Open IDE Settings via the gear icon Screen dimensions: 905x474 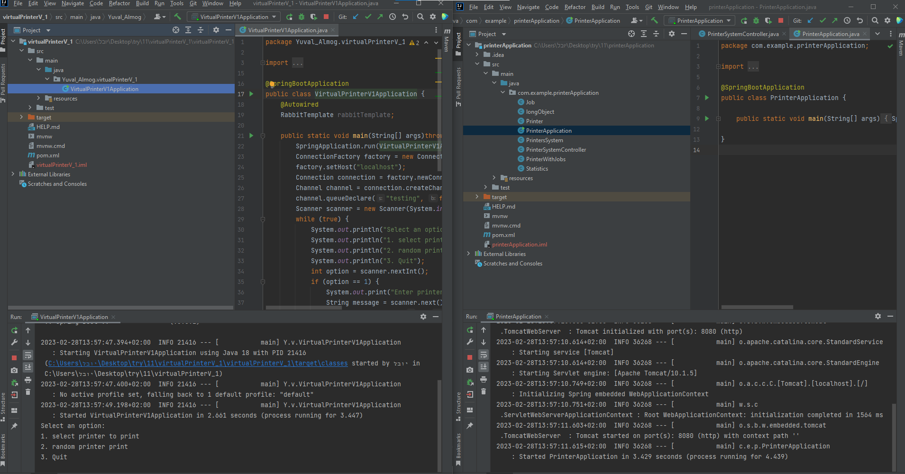pyautogui.click(x=432, y=16)
